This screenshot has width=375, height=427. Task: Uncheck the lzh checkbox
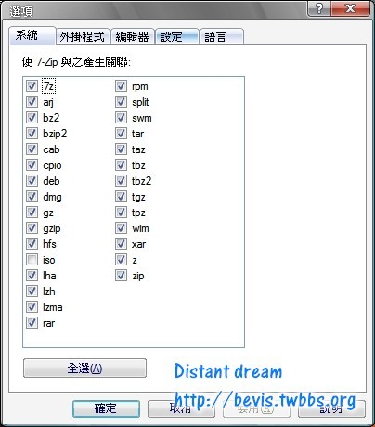[32, 291]
